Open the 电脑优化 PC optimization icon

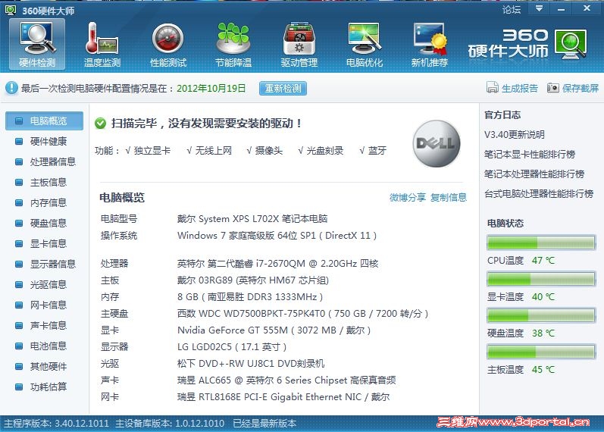365,44
